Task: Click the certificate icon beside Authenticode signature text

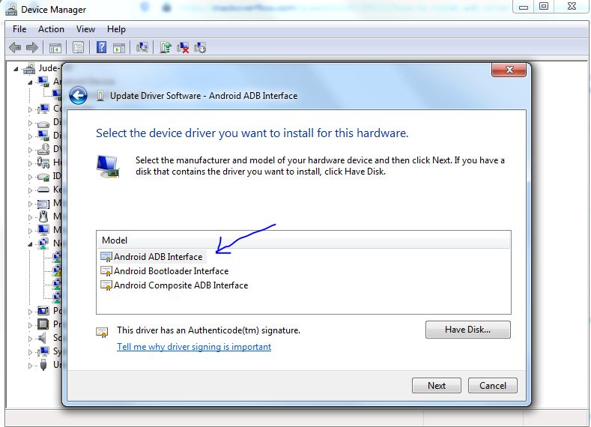Action: pyautogui.click(x=102, y=332)
